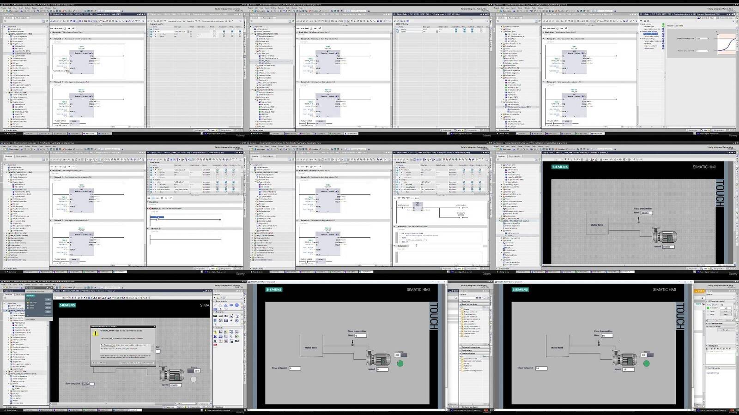Image resolution: width=739 pixels, height=415 pixels.
Task: Select the Gauge element in the HMI toolbox
Action: click(237, 320)
